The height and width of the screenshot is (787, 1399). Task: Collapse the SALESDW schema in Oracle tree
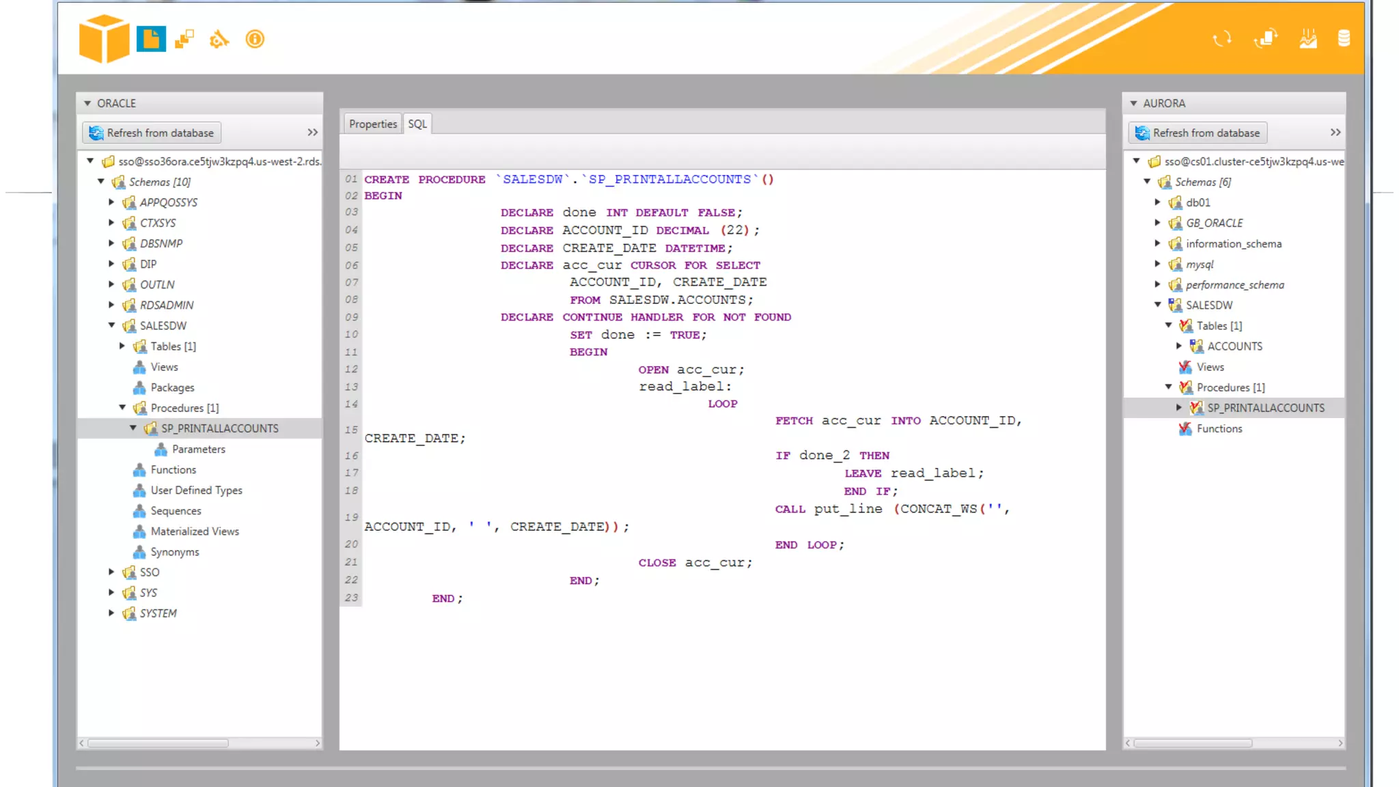pyautogui.click(x=111, y=325)
